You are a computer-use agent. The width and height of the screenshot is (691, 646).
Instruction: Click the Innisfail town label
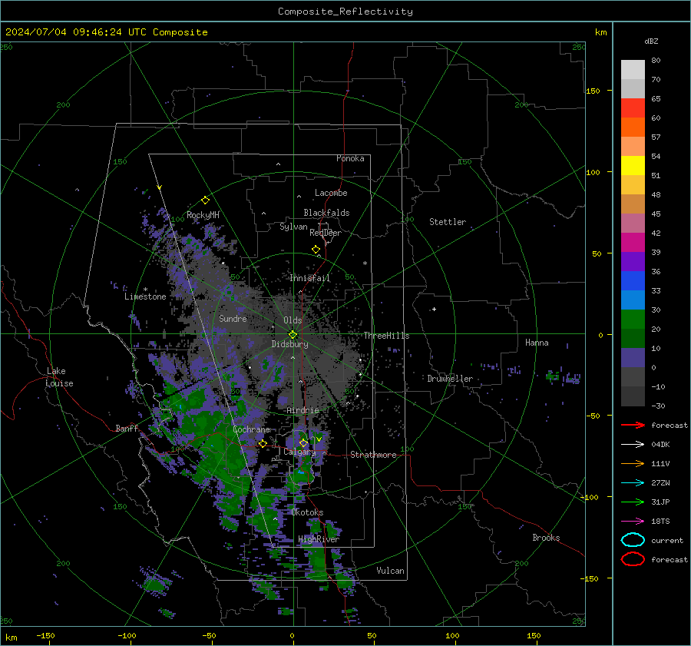click(309, 278)
